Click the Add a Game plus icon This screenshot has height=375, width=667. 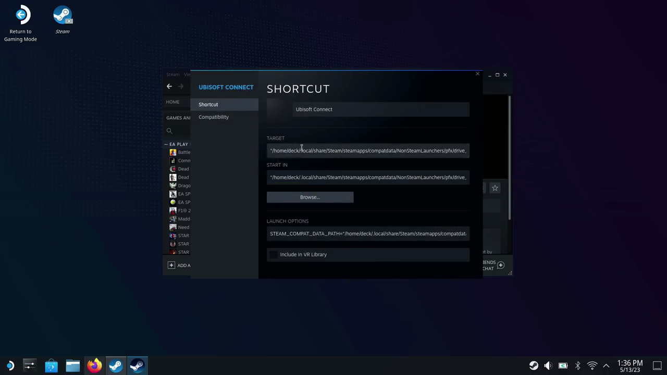171,265
